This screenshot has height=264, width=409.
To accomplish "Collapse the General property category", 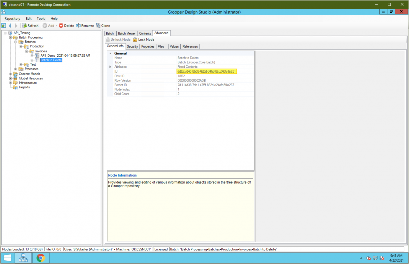I will click(110, 53).
